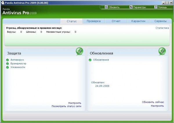The width and height of the screenshot is (174, 123).
Task: Click the Защита panel heading
Action: [x=14, y=53]
